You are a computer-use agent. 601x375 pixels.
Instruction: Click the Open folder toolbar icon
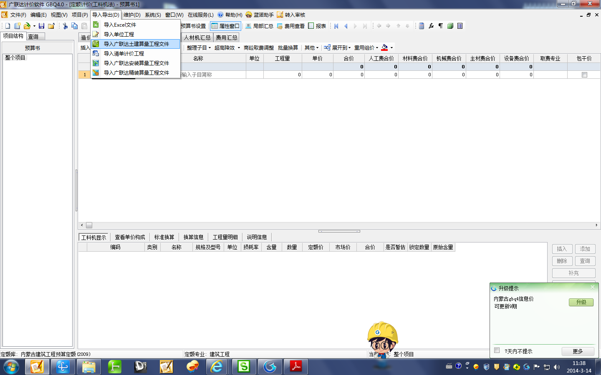point(27,26)
